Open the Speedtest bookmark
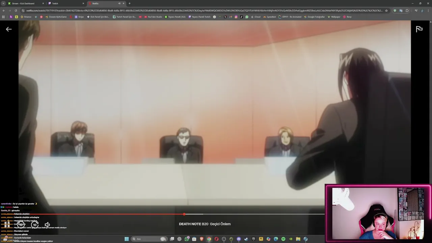 [270, 17]
